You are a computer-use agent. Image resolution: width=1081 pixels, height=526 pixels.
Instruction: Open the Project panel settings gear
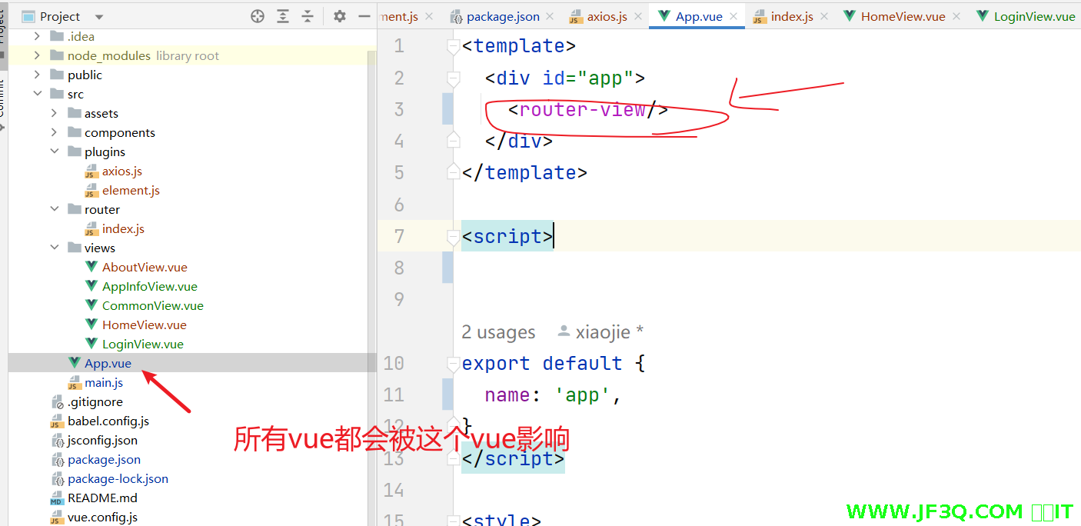point(340,16)
